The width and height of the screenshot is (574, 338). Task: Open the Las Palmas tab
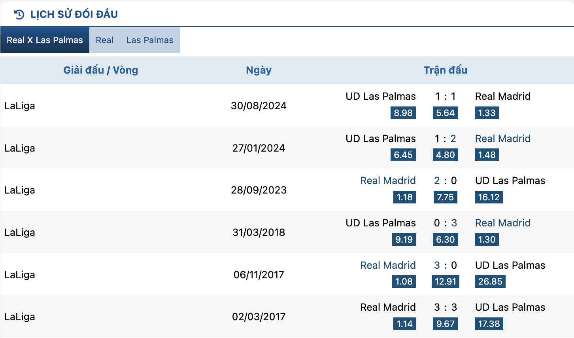click(x=150, y=40)
